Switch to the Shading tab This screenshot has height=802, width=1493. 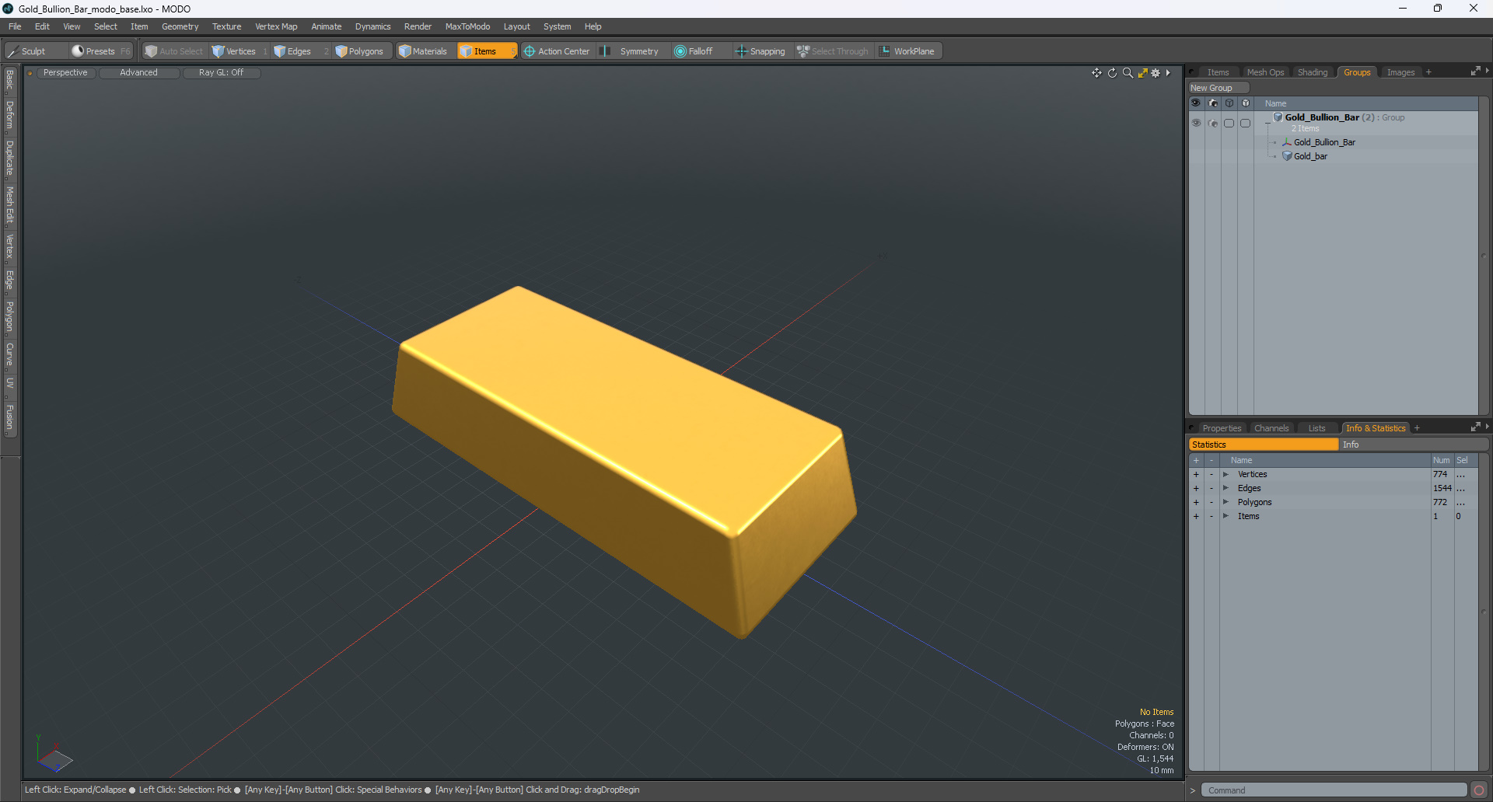[x=1313, y=72]
